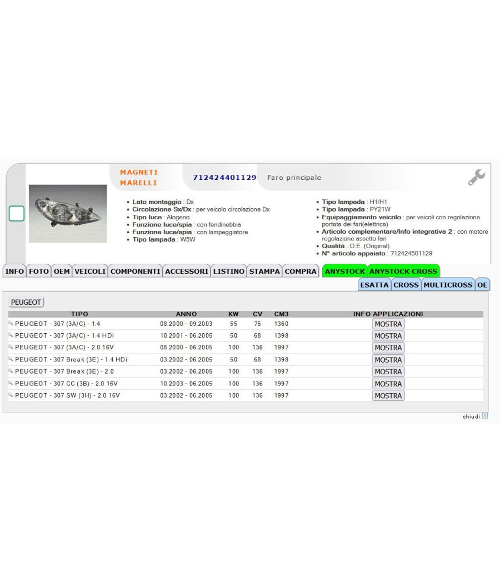Image resolution: width=500 pixels, height=583 pixels.
Task: Open the LISTINO tab
Action: 228,271
